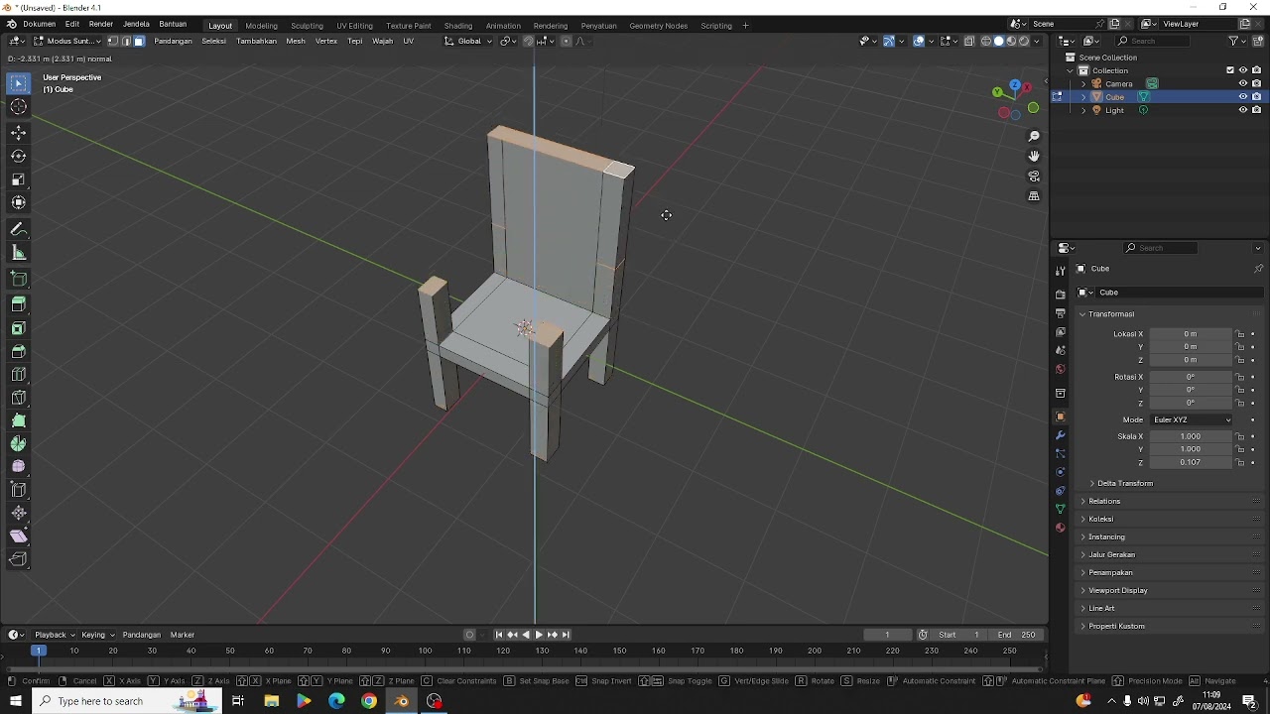Screen dimensions: 1270x714
Task: Open the World properties tab
Action: click(x=1061, y=369)
